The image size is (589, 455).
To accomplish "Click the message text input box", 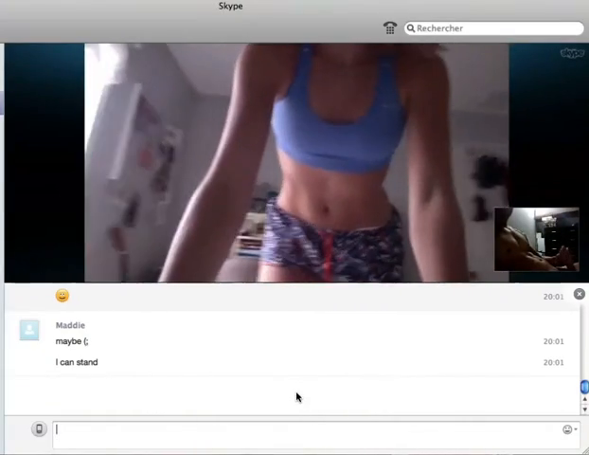I will coord(316,435).
